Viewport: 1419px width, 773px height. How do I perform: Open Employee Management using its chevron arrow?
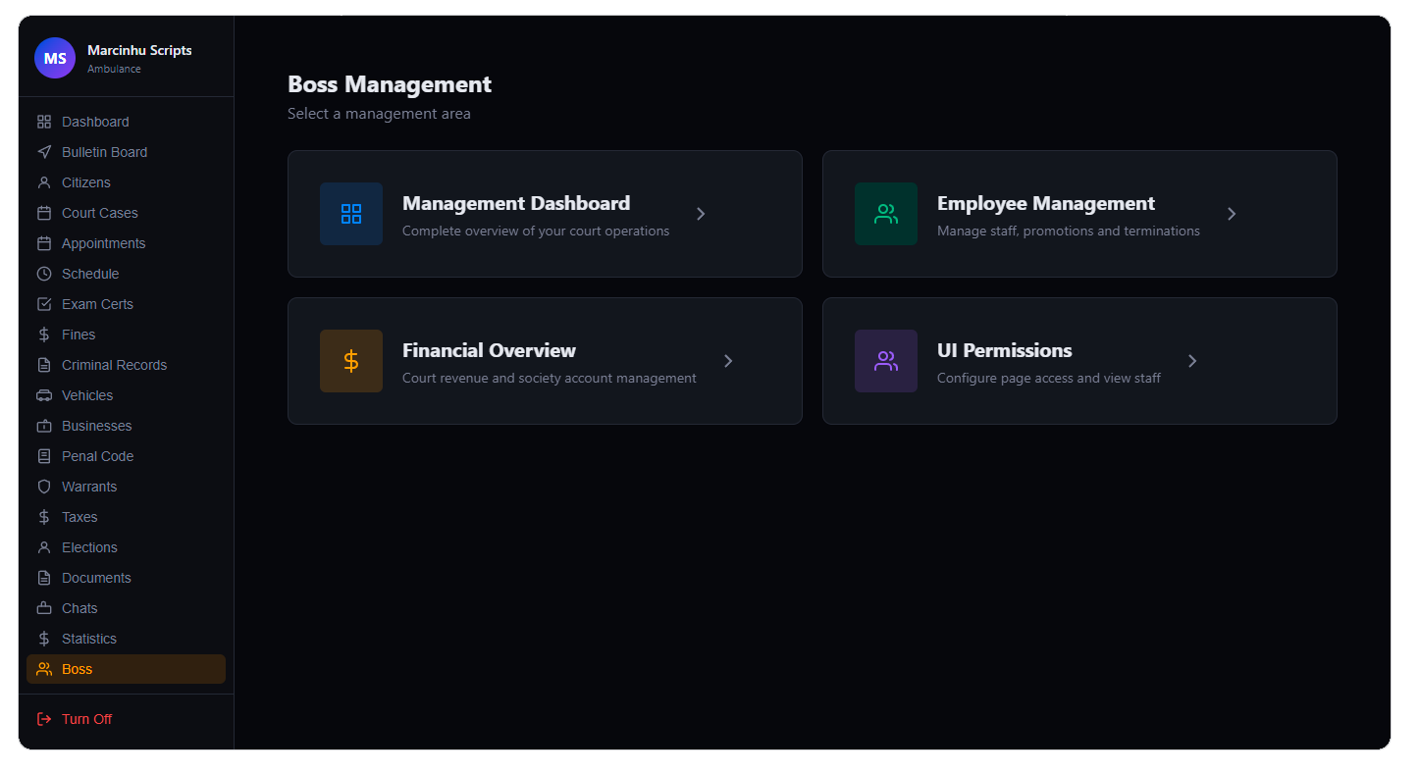coord(1232,214)
